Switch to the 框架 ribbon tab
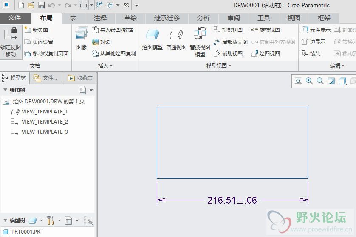 324,18
